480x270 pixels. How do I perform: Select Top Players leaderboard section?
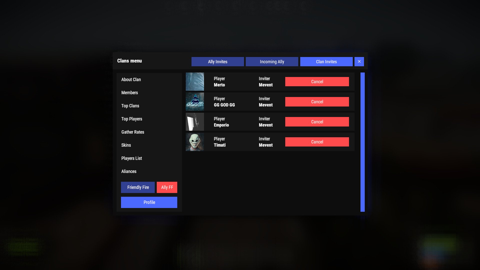point(131,119)
